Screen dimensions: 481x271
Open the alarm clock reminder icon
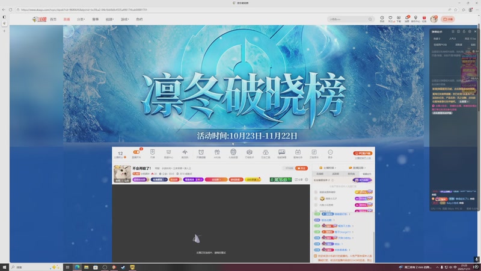pyautogui.click(x=201, y=152)
